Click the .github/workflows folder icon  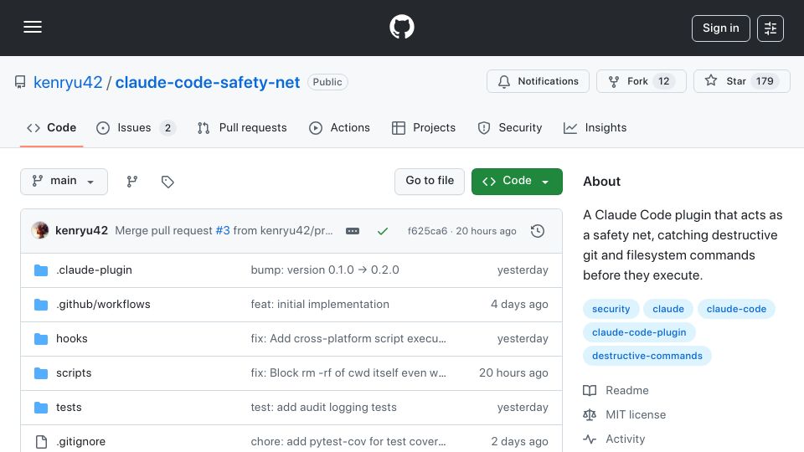coord(41,305)
